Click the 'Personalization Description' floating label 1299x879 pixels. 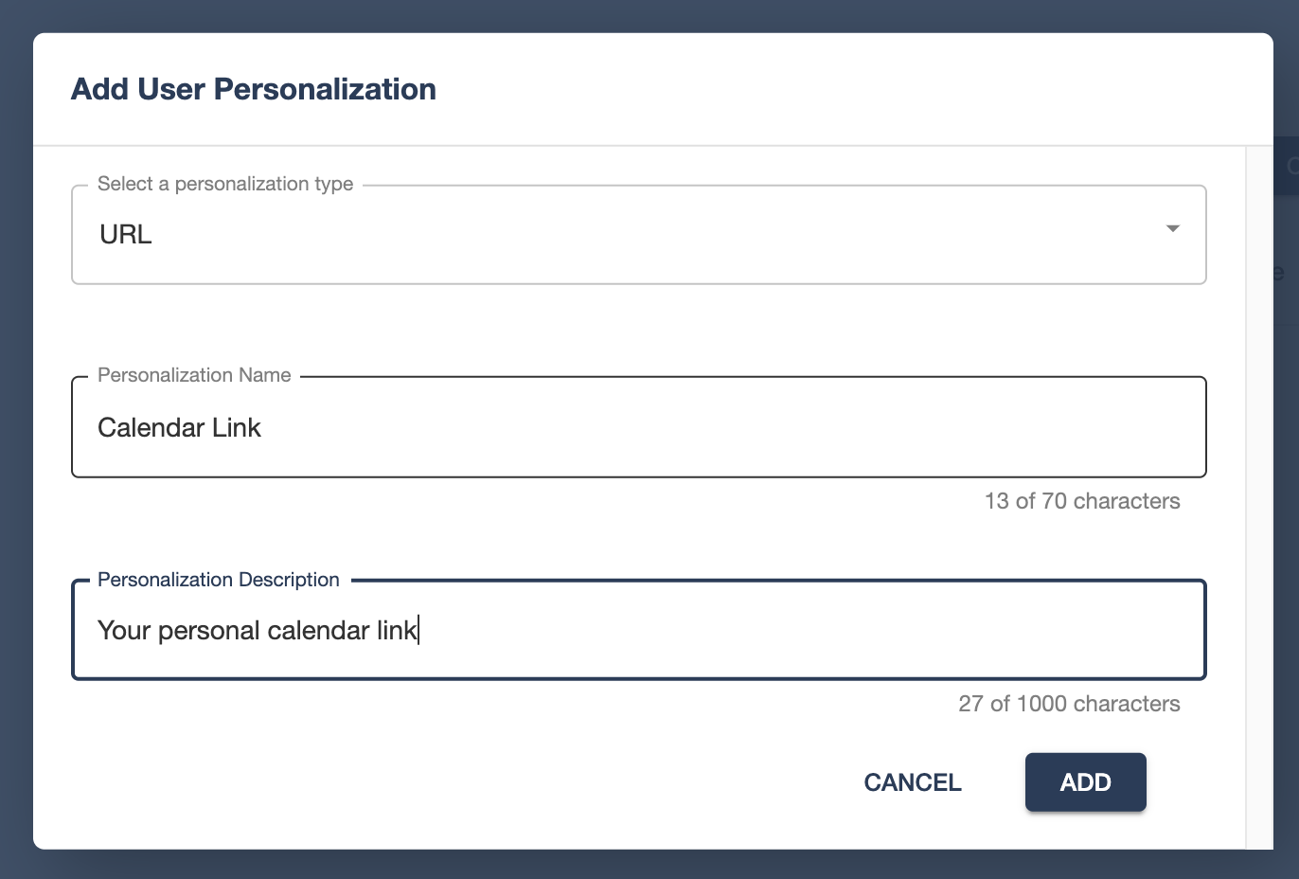[x=218, y=579]
